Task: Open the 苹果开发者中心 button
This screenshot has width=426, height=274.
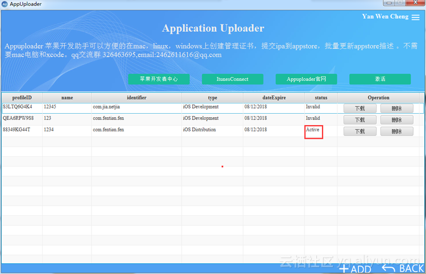Action: (158, 79)
